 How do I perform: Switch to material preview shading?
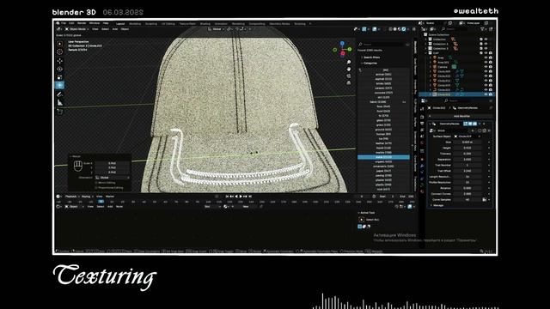(399, 29)
